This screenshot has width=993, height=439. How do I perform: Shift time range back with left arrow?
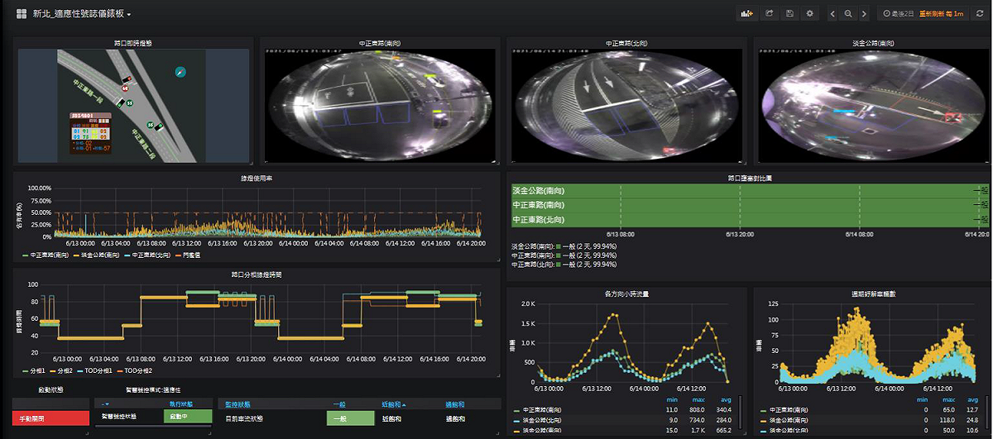pos(833,14)
